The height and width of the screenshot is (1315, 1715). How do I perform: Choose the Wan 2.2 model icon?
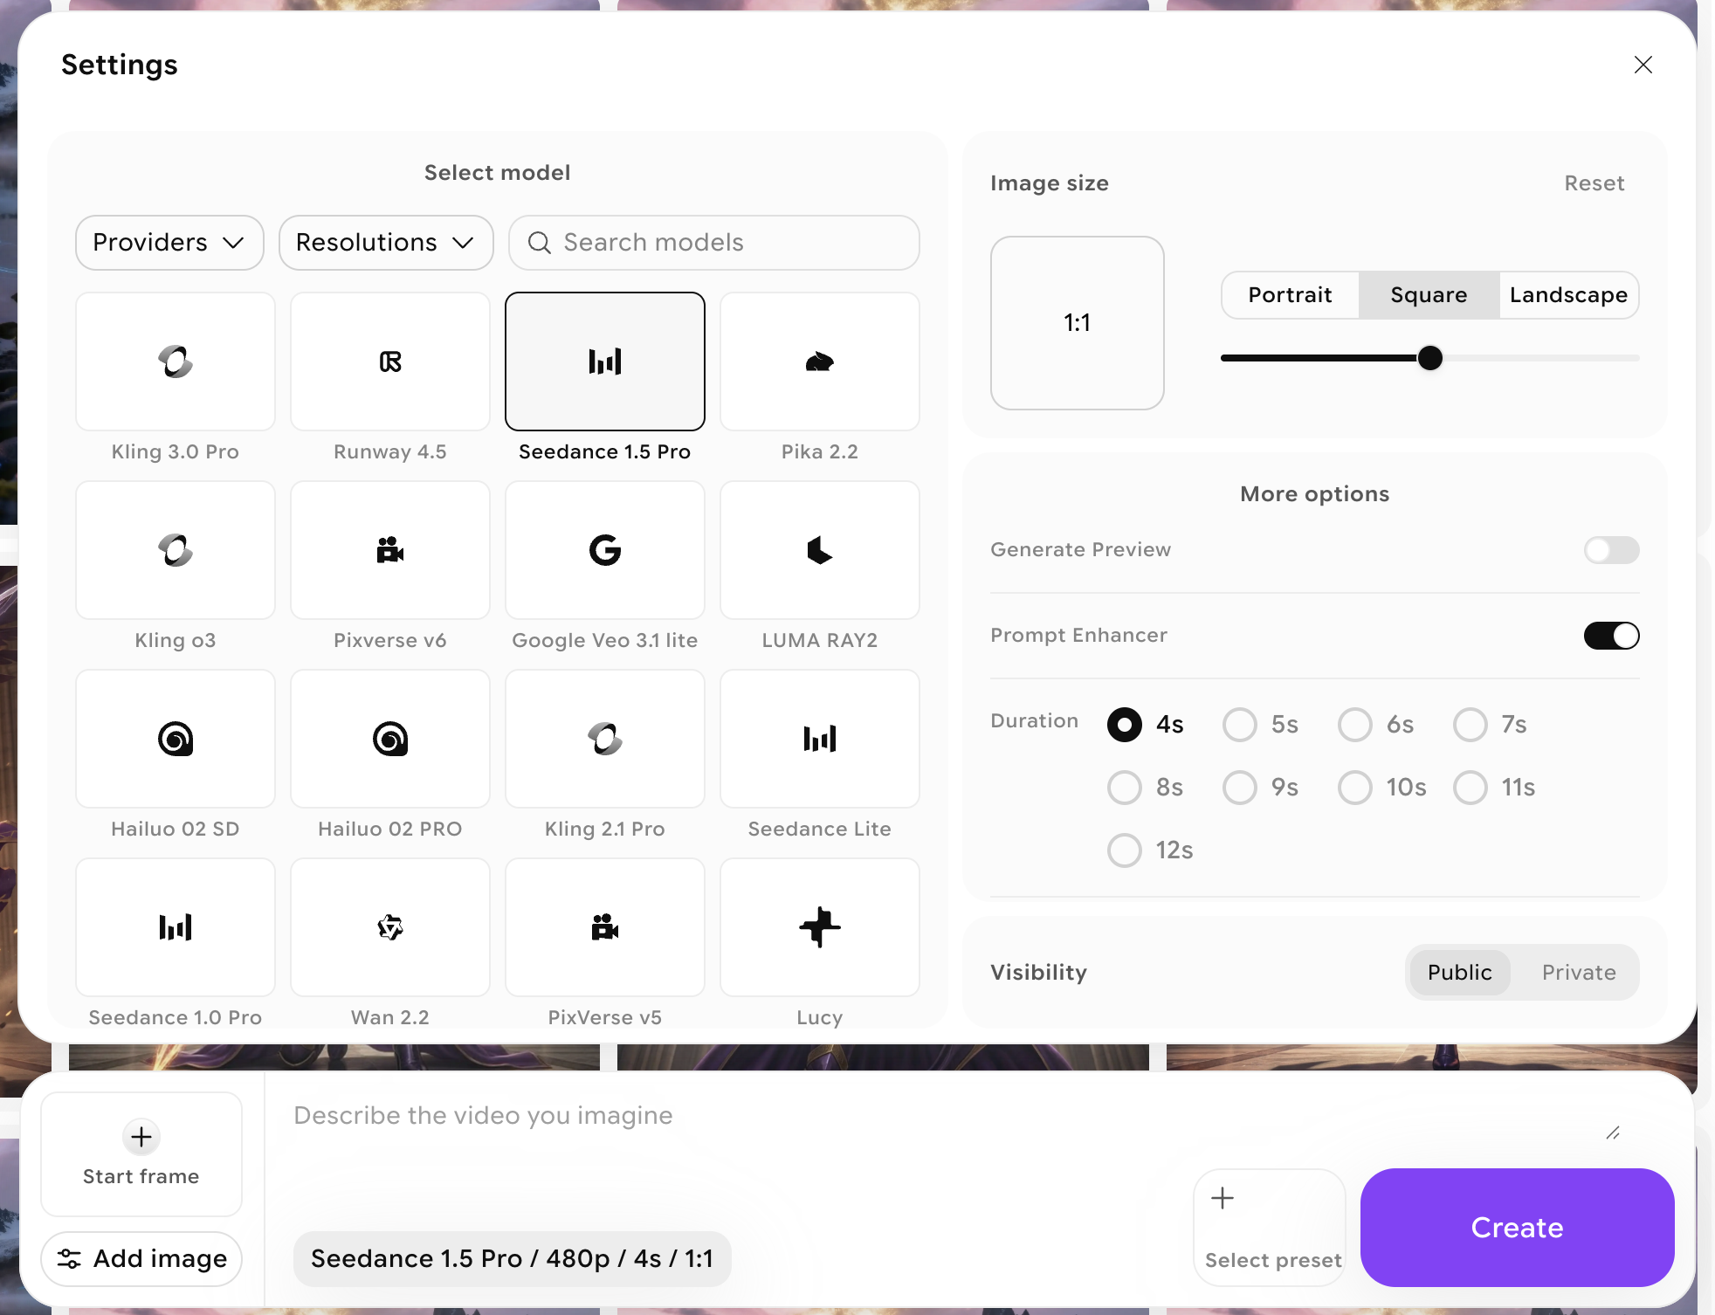tap(389, 927)
